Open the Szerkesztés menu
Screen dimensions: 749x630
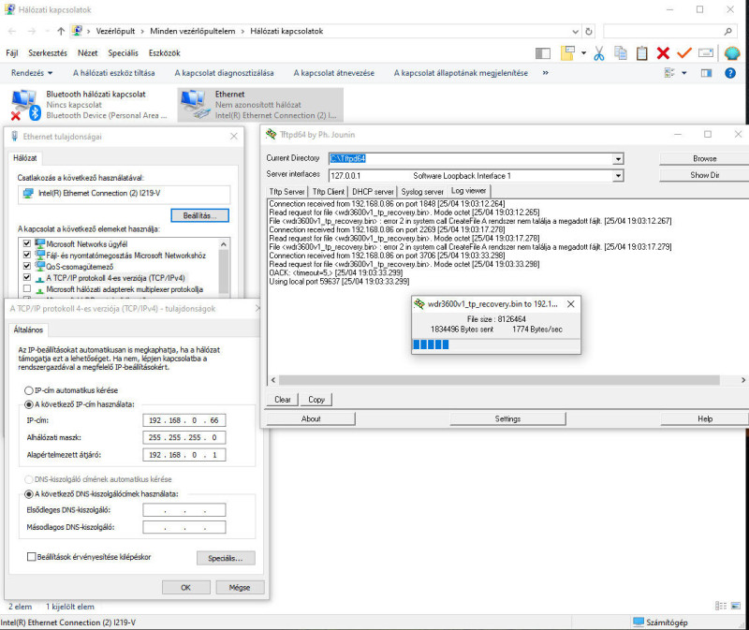[48, 53]
